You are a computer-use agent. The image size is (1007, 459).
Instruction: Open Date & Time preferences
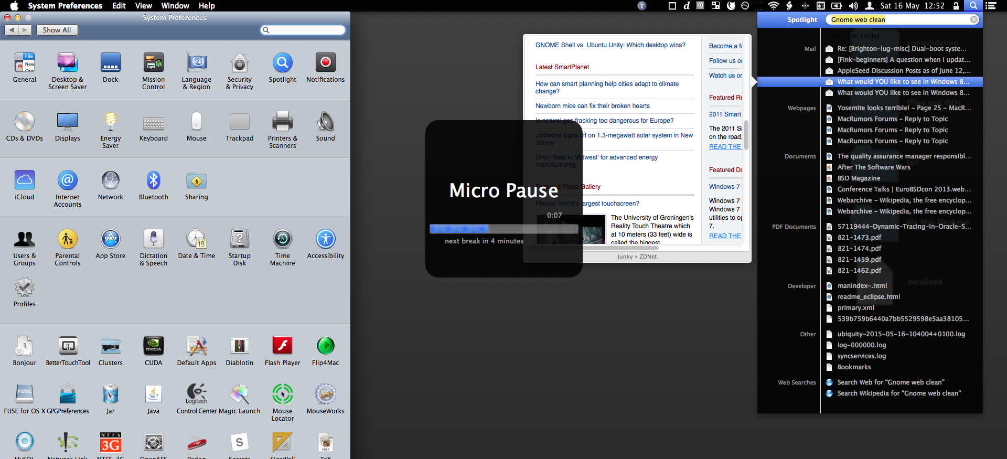pos(197,244)
